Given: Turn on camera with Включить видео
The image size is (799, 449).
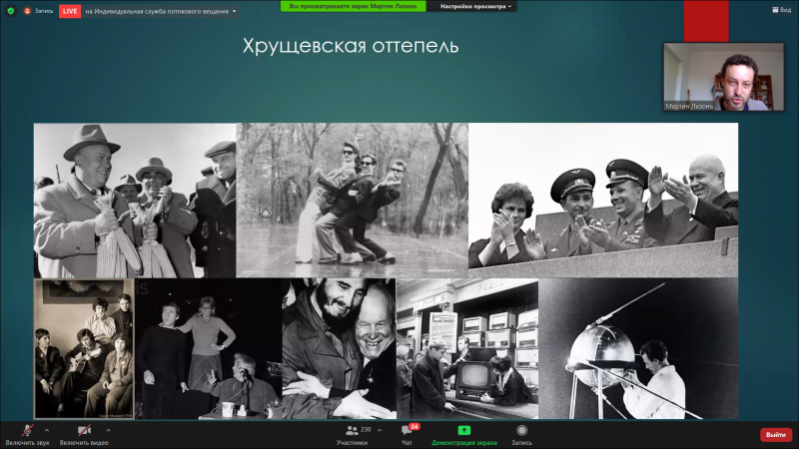Looking at the screenshot, I should (84, 431).
